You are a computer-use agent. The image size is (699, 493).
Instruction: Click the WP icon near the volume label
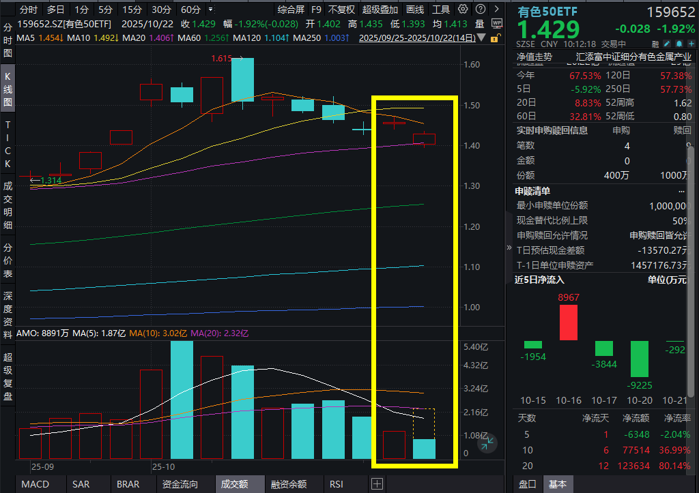[497, 23]
